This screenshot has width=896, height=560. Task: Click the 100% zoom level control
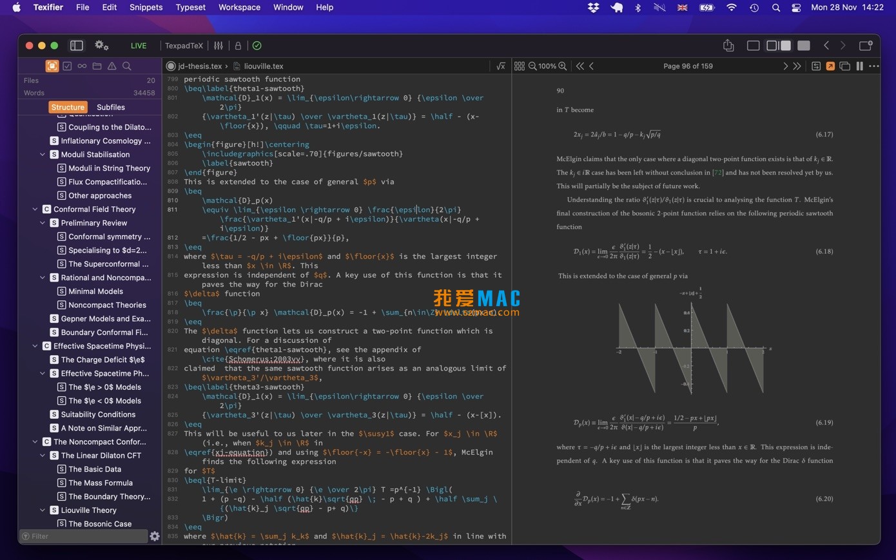[x=547, y=66]
